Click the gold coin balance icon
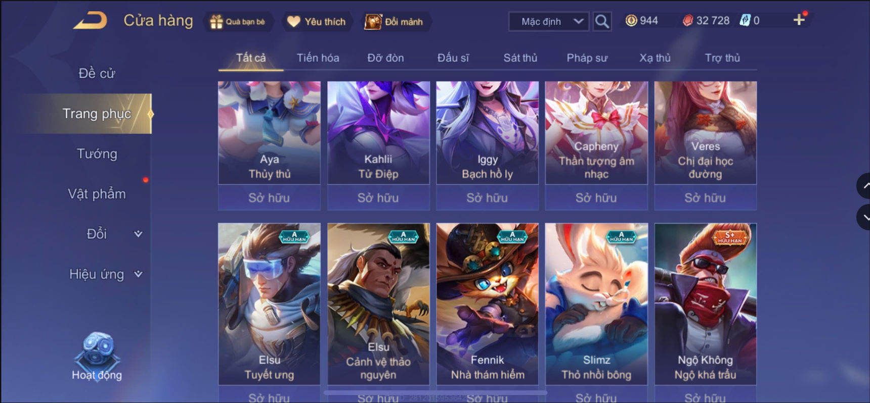The image size is (870, 403). [631, 21]
